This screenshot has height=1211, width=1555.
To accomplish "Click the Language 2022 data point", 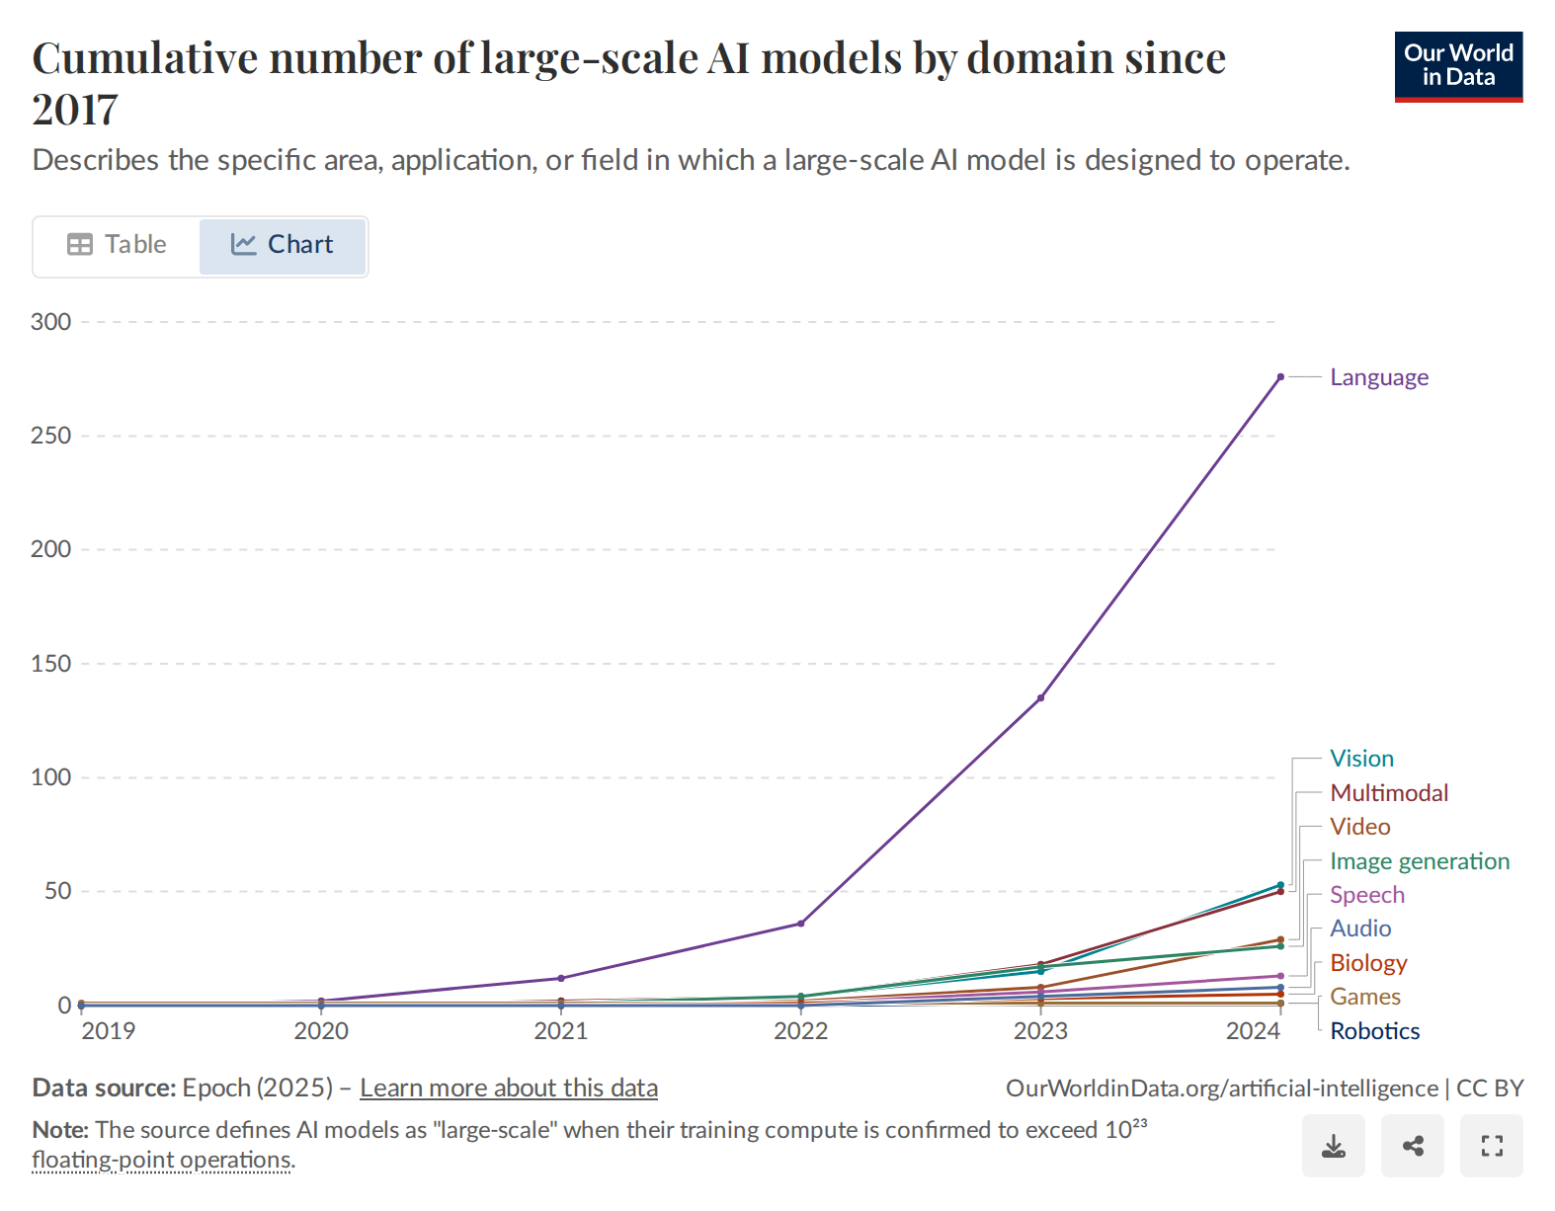I will [x=801, y=924].
